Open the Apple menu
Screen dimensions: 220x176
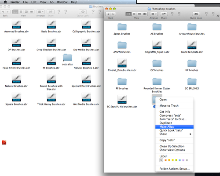click(x=5, y=2)
